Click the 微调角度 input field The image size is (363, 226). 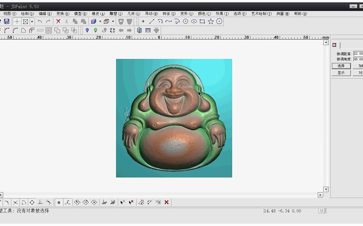[358, 59]
